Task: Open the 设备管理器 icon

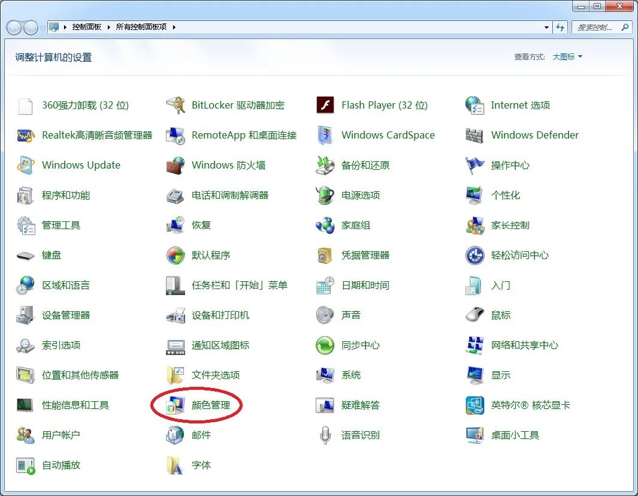Action: click(x=26, y=315)
